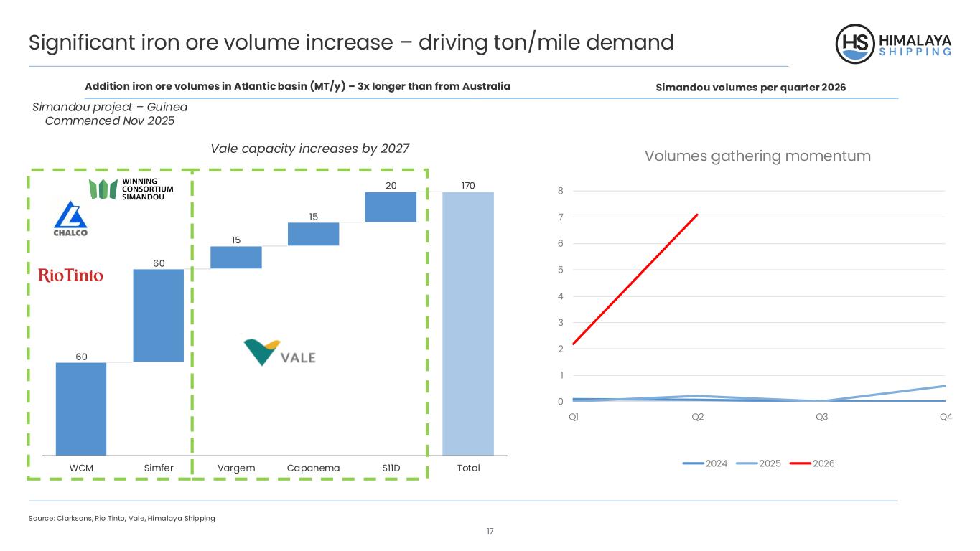
Task: Select the '7' label on the line chart y-axis
Action: coord(560,217)
